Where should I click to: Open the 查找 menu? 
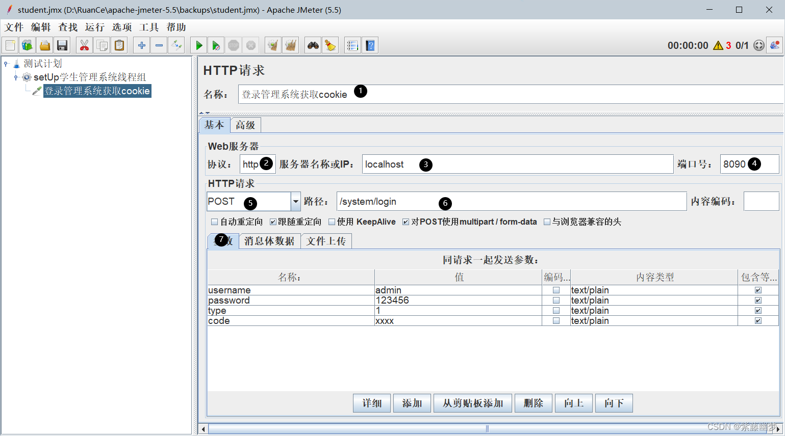(x=68, y=27)
